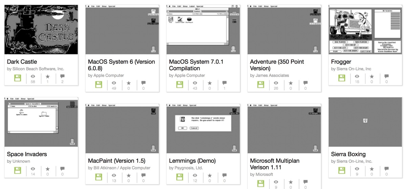Click the Adventure (350 Point Version) title
The image size is (406, 189).
[277, 65]
